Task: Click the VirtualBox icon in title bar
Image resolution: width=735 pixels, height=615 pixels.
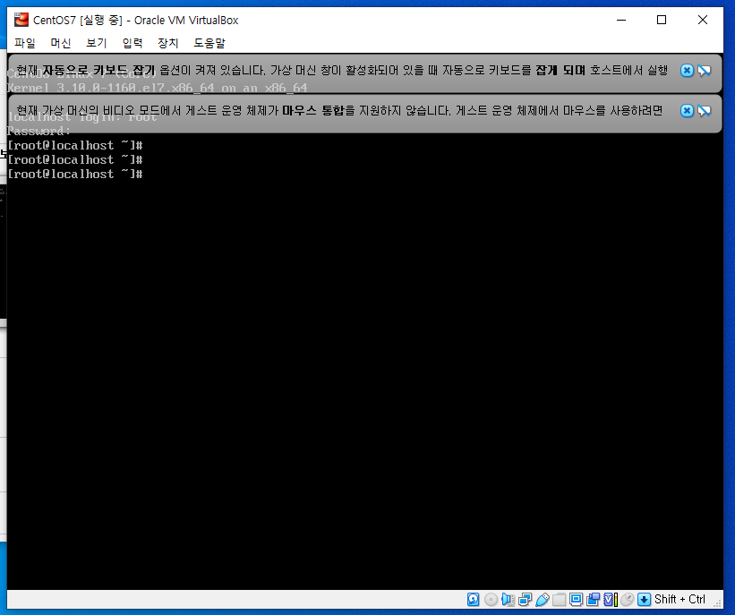Action: pos(21,20)
